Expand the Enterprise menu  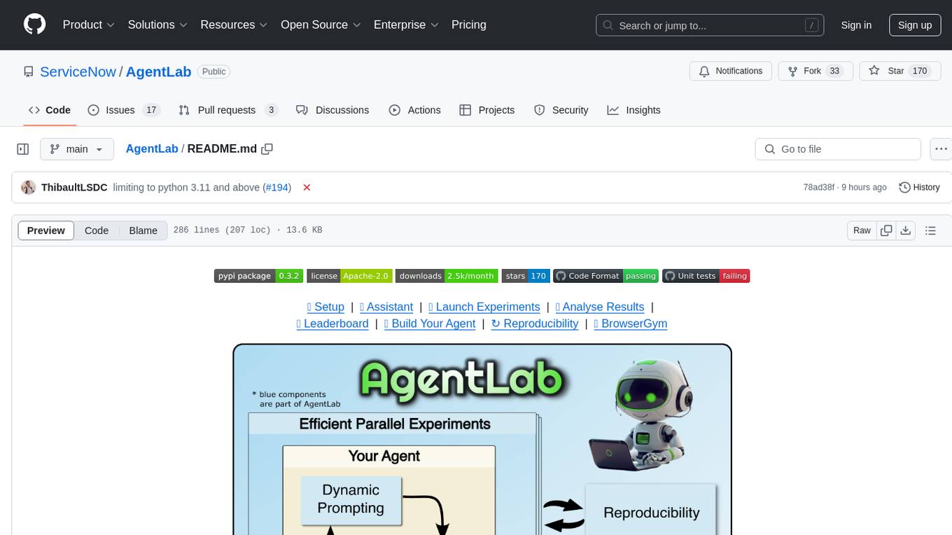(x=406, y=25)
